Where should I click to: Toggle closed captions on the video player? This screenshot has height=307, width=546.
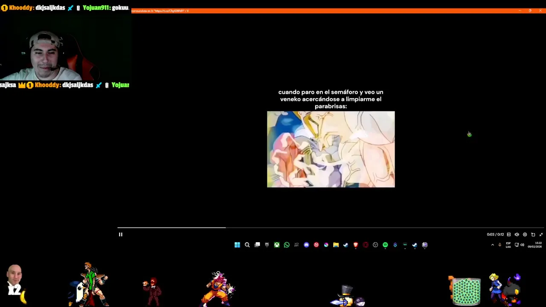(x=508, y=235)
